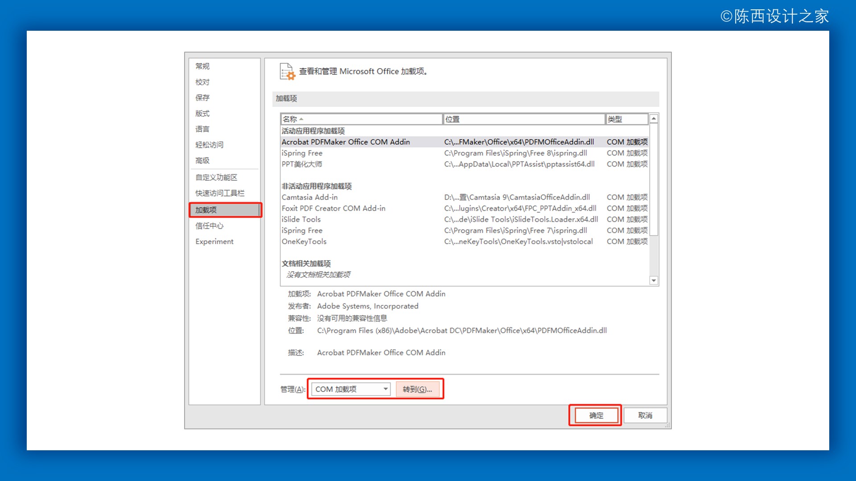Click scroll up arrow of add-ins list

[x=654, y=119]
